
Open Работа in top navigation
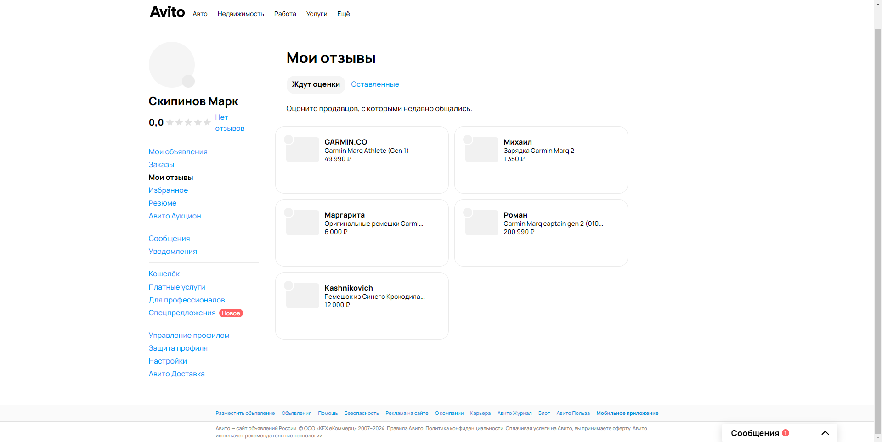click(285, 14)
